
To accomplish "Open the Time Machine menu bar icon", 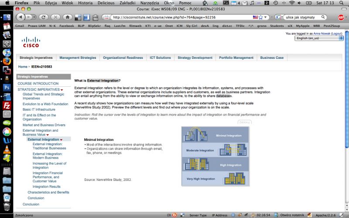I will pos(276,3).
